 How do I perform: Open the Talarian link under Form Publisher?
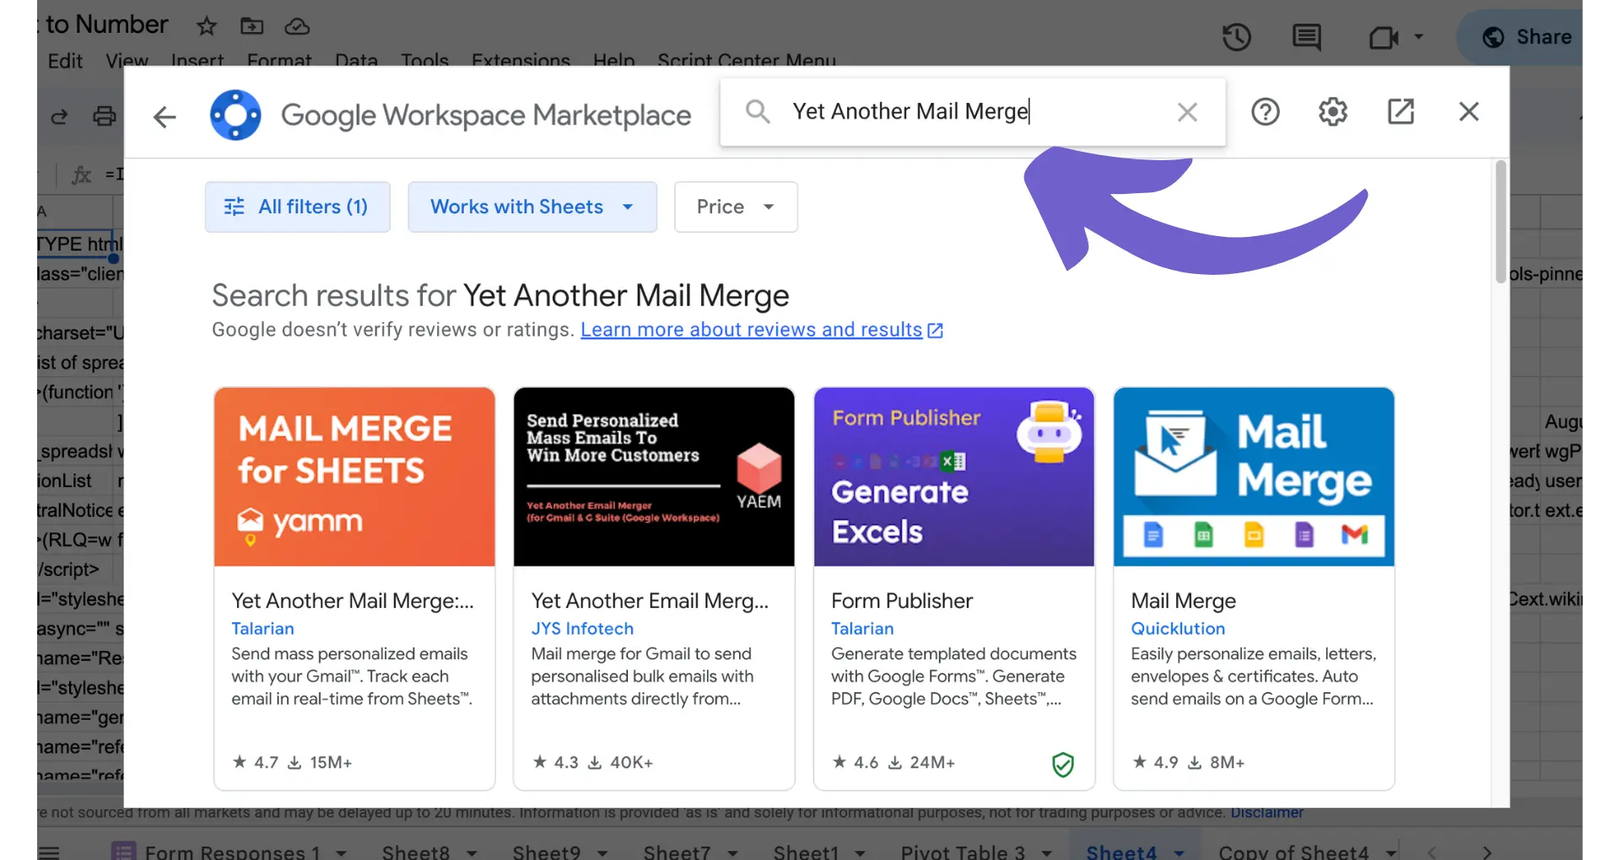[x=862, y=628]
